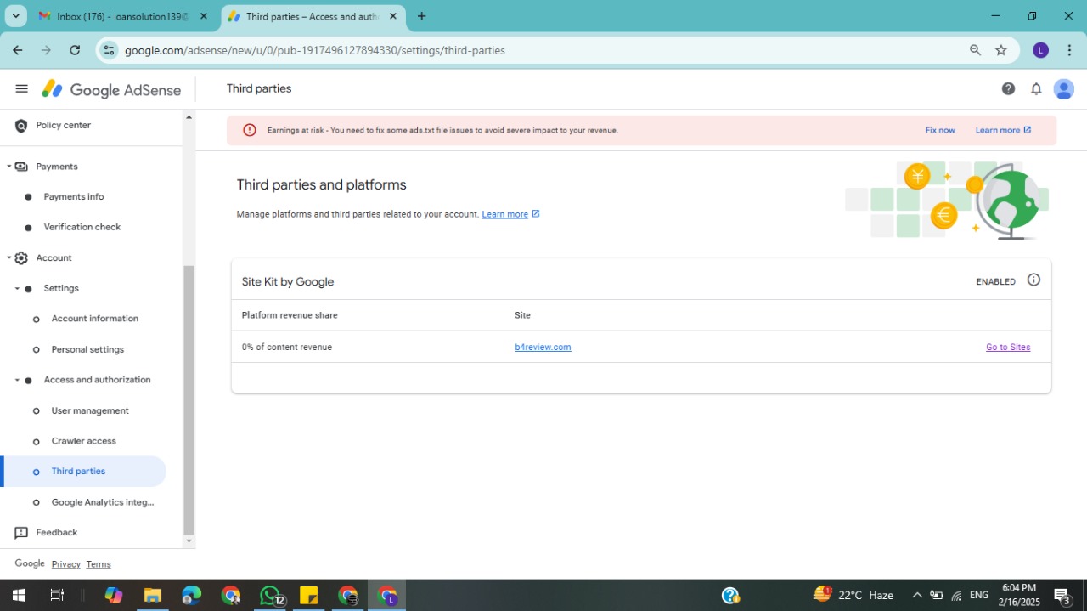Open the AdSense help icon
This screenshot has width=1087, height=611.
click(1008, 88)
